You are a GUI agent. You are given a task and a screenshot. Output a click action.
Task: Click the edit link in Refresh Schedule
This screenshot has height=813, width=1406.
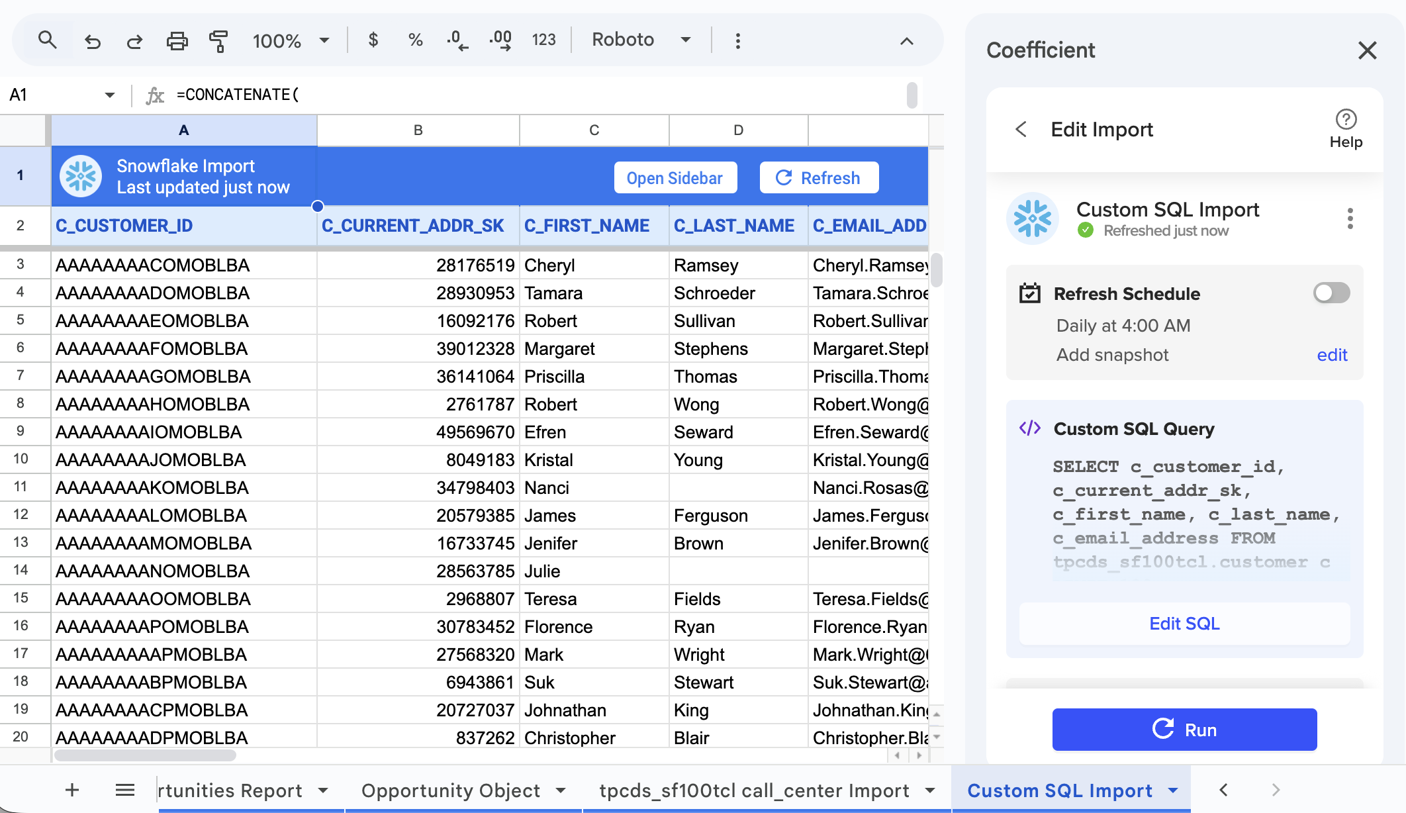(x=1332, y=355)
